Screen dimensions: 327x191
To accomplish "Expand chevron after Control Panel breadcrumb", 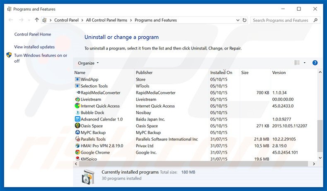I will point(82,20).
